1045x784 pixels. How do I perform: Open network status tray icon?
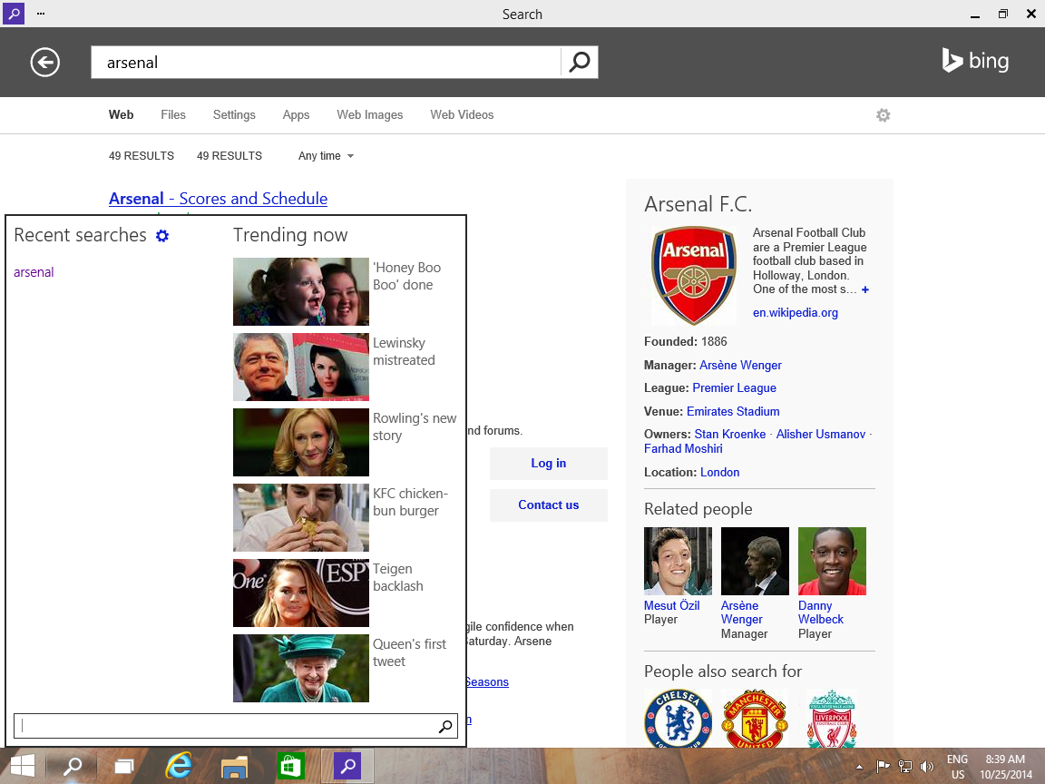905,767
